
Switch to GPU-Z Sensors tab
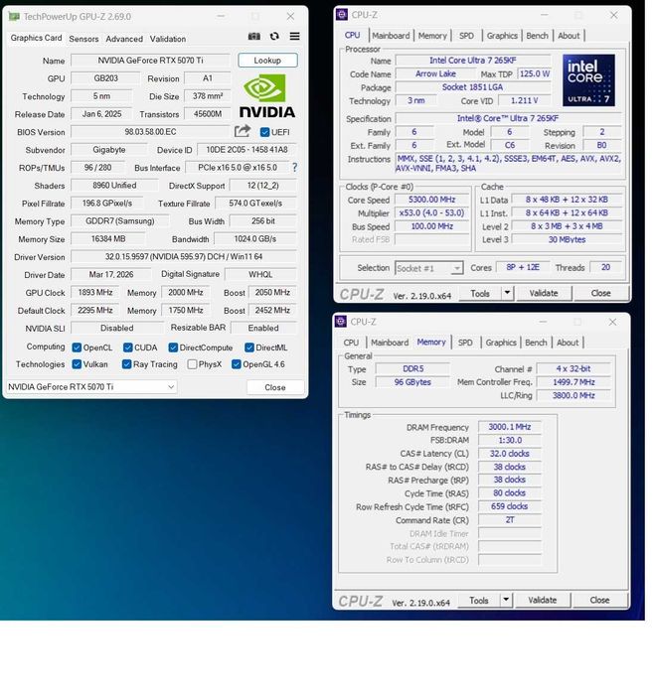pyautogui.click(x=83, y=39)
